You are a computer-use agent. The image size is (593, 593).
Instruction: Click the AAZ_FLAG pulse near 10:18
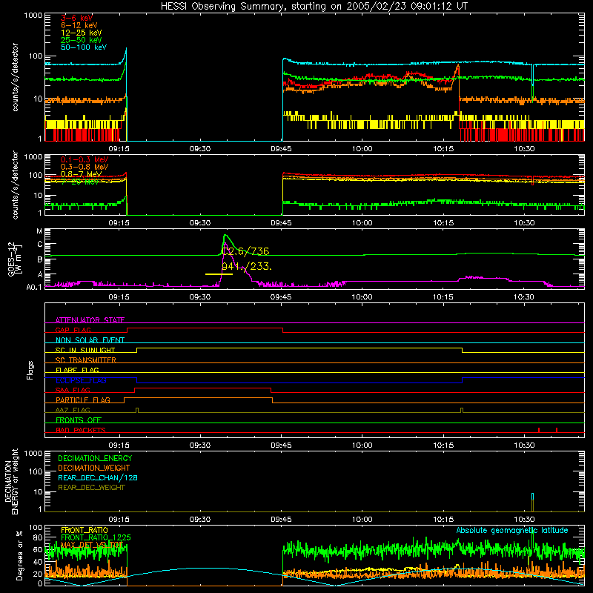pyautogui.click(x=462, y=411)
